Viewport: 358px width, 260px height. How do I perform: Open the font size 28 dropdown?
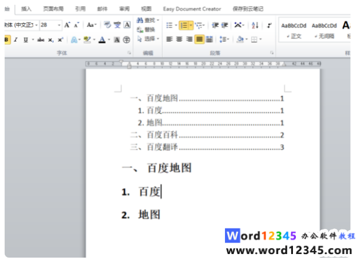pos(59,25)
